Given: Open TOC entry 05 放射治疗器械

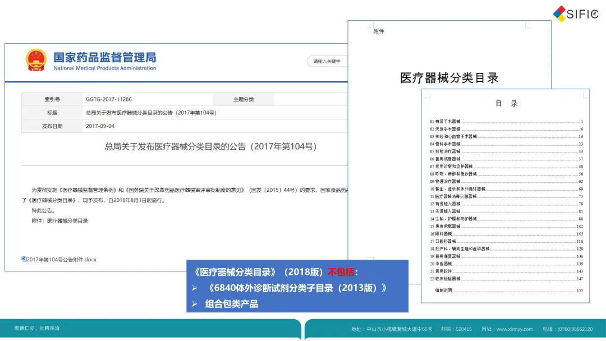Looking at the screenshot, I should (506, 152).
